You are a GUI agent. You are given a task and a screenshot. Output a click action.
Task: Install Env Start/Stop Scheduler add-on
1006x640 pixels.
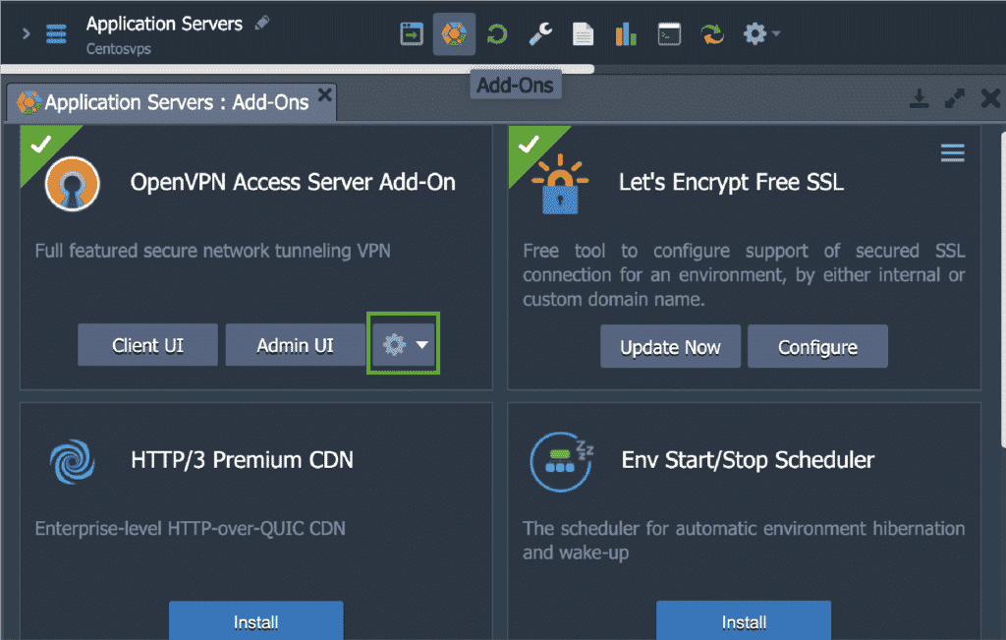745,620
